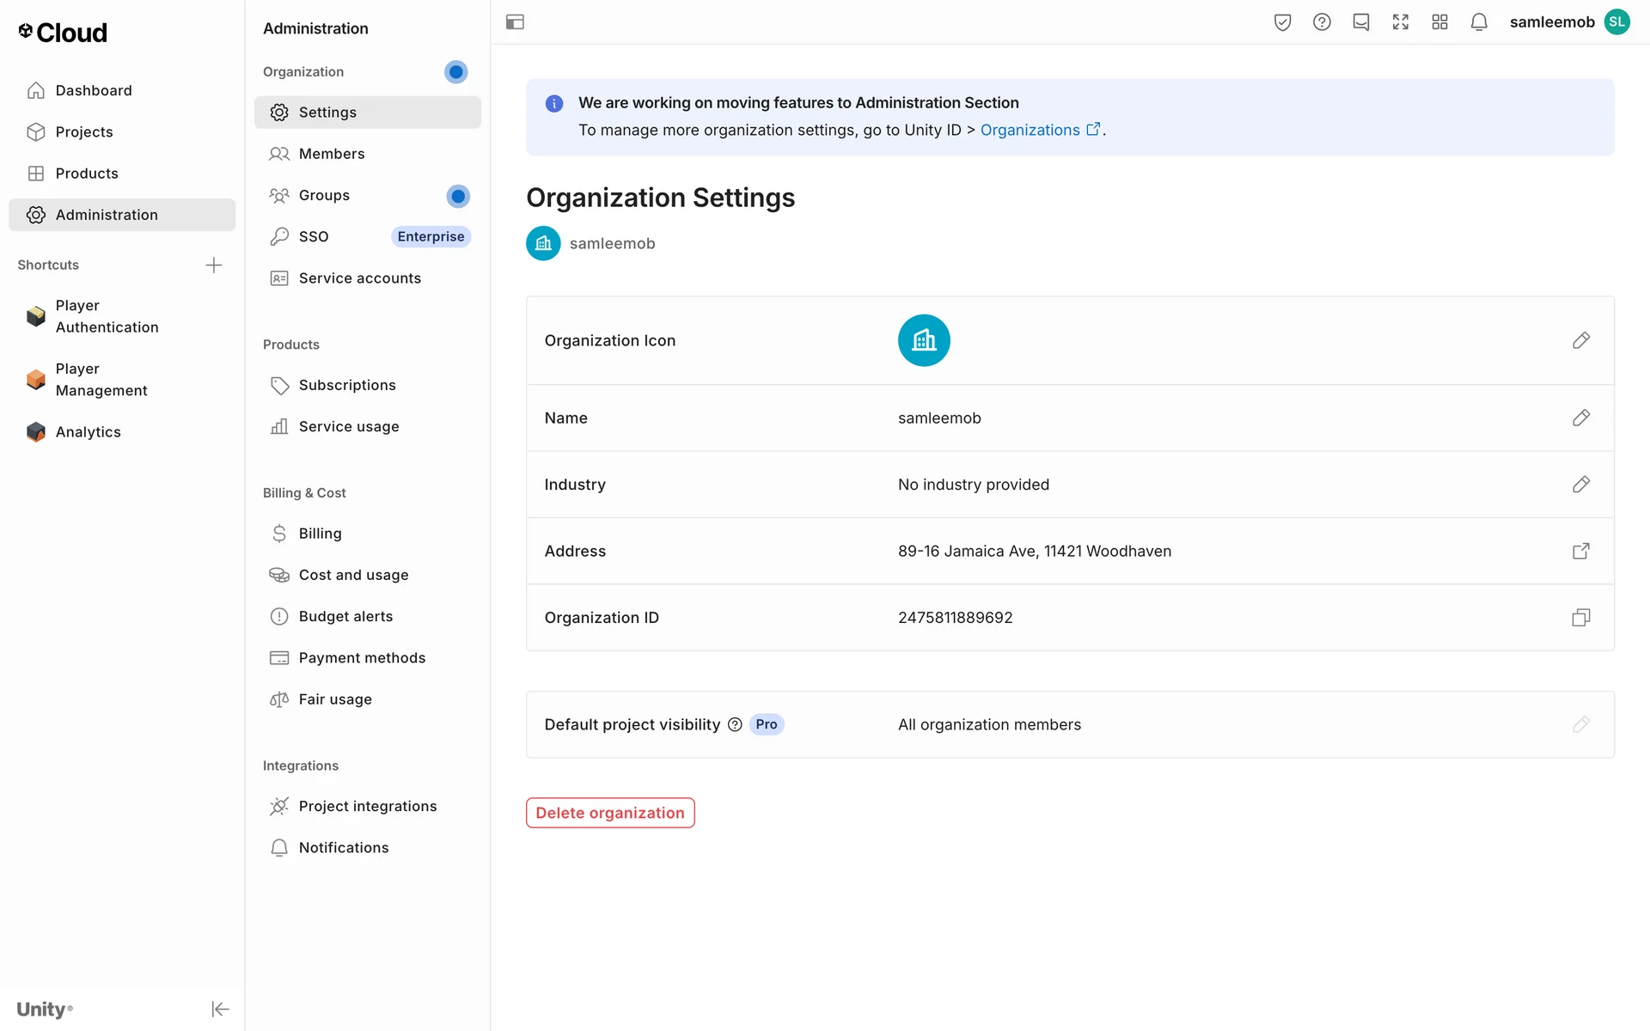Collapse the left navigation at bottom
This screenshot has width=1650, height=1031.
[x=220, y=1009]
